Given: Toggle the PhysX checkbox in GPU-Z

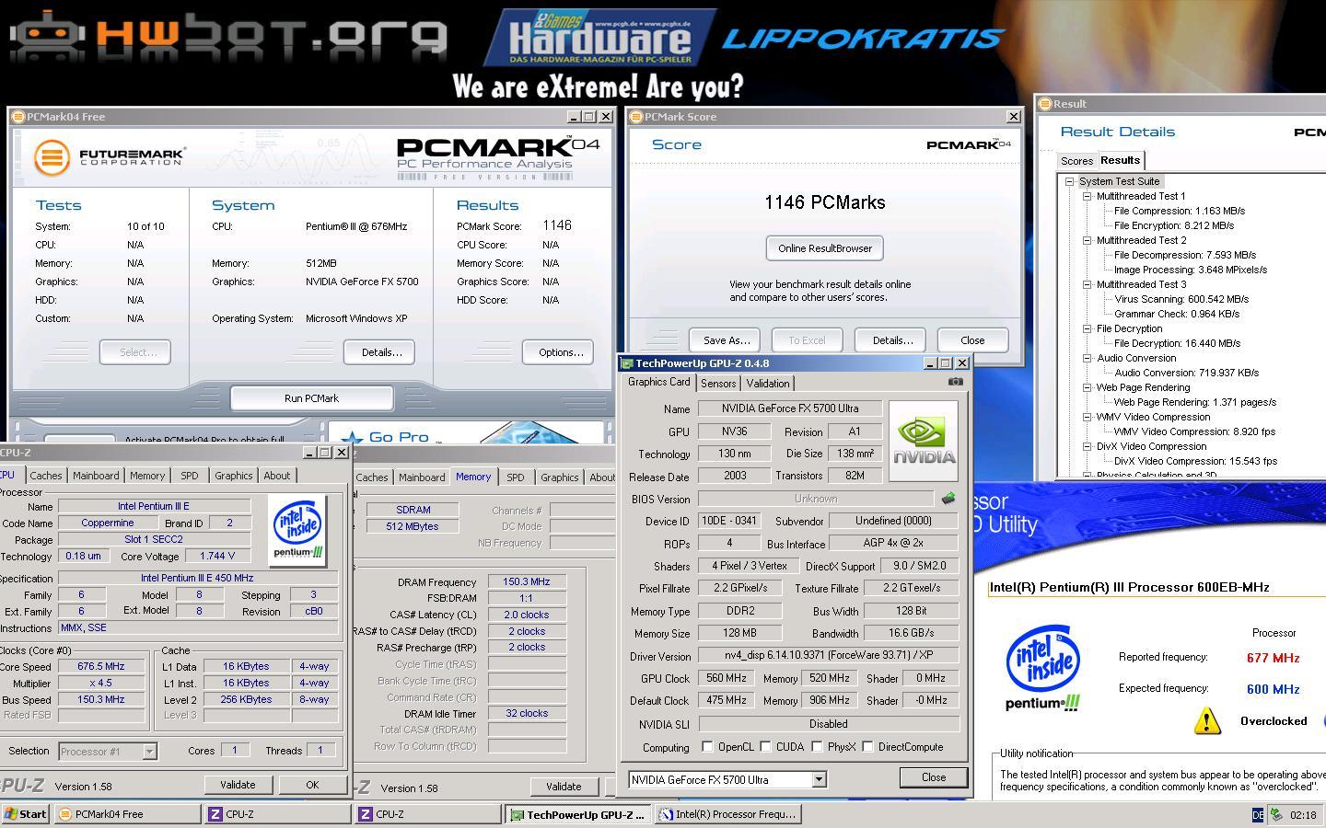Looking at the screenshot, I should click(x=817, y=747).
